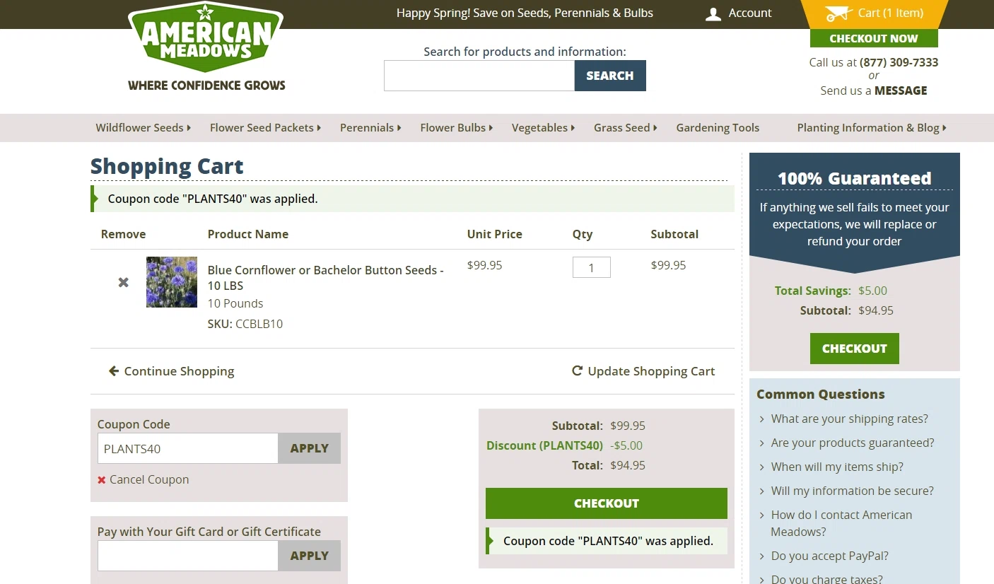Open Cart (1 Item) link
Image resolution: width=994 pixels, height=584 pixels.
(891, 13)
